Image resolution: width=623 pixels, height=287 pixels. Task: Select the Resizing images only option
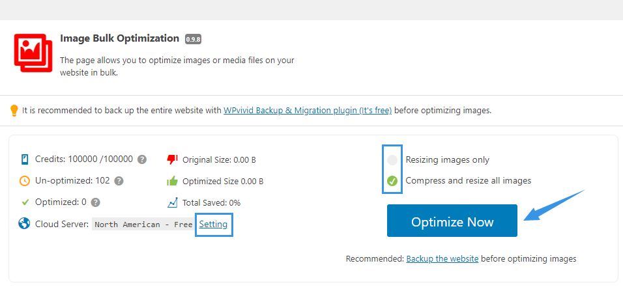tap(392, 160)
